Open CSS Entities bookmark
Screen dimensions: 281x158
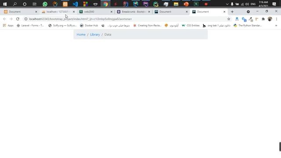(x=191, y=25)
